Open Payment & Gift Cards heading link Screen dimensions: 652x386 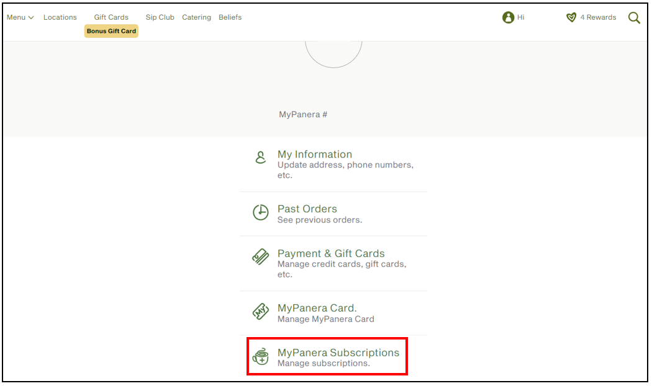pyautogui.click(x=331, y=253)
